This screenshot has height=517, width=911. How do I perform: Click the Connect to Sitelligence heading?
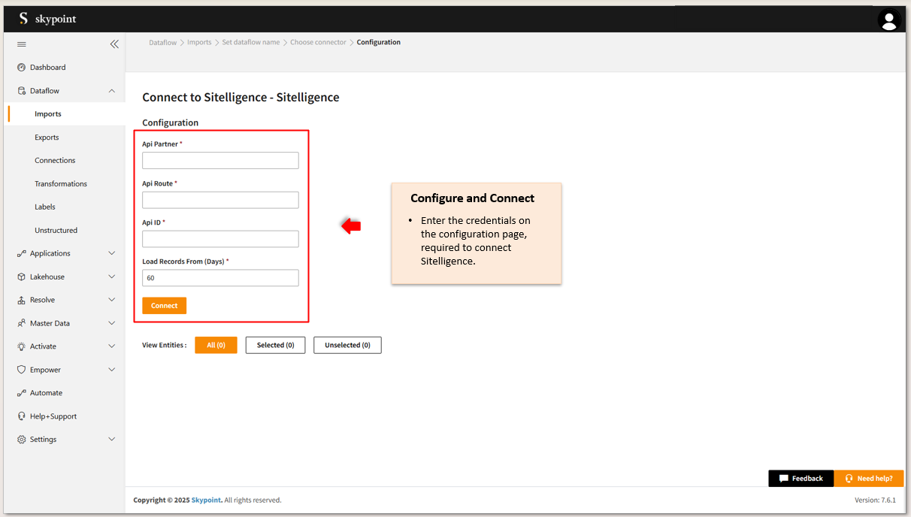[241, 98]
